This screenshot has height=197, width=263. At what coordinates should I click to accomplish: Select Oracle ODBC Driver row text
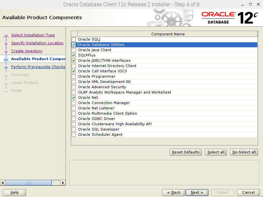click(x=97, y=119)
